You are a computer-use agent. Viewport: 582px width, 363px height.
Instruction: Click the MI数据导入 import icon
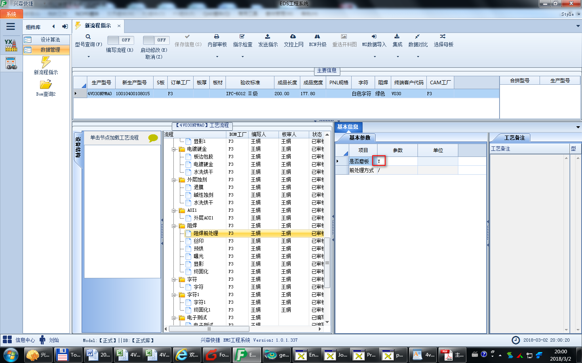pos(374,36)
